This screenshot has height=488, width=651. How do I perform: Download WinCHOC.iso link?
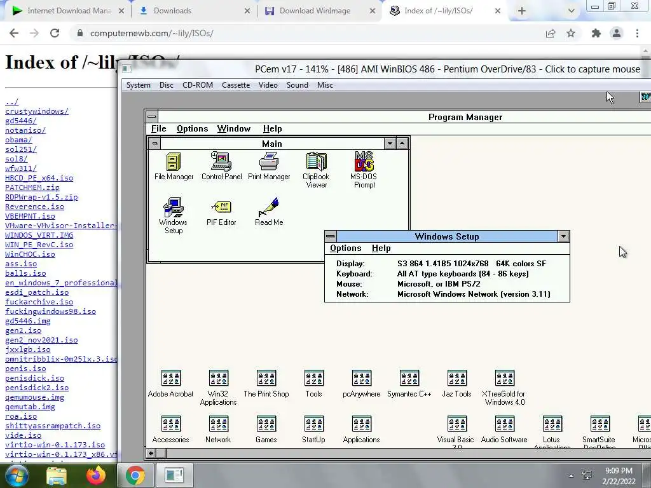30,254
